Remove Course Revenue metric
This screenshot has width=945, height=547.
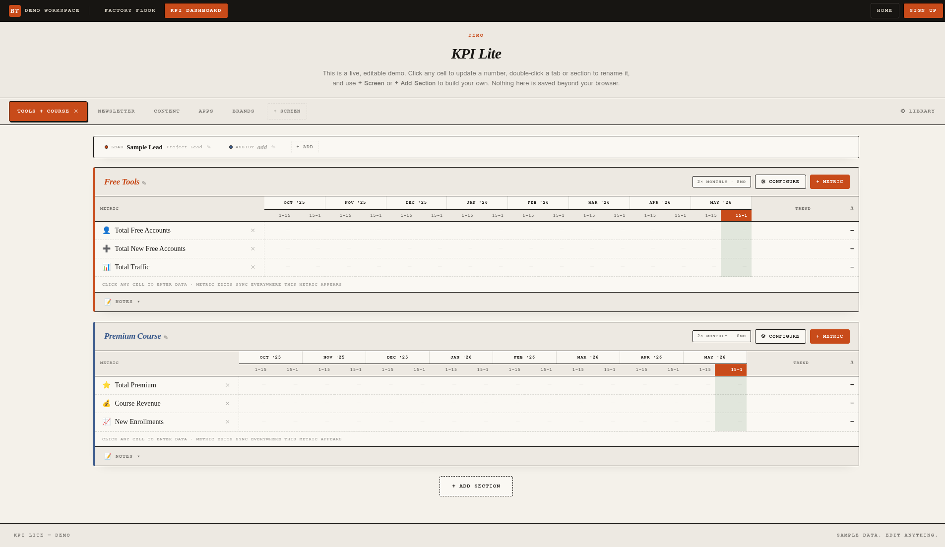228,404
